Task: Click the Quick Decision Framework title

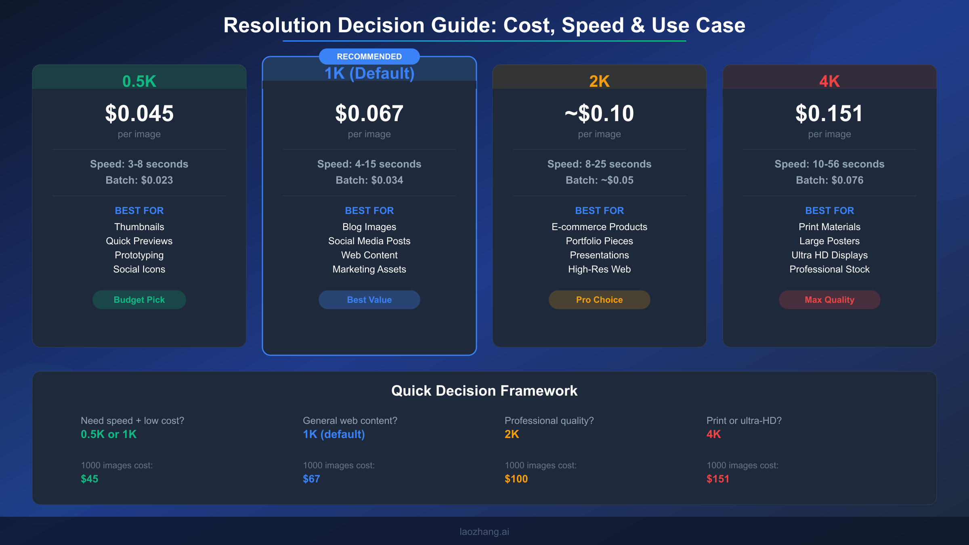Action: coord(484,391)
